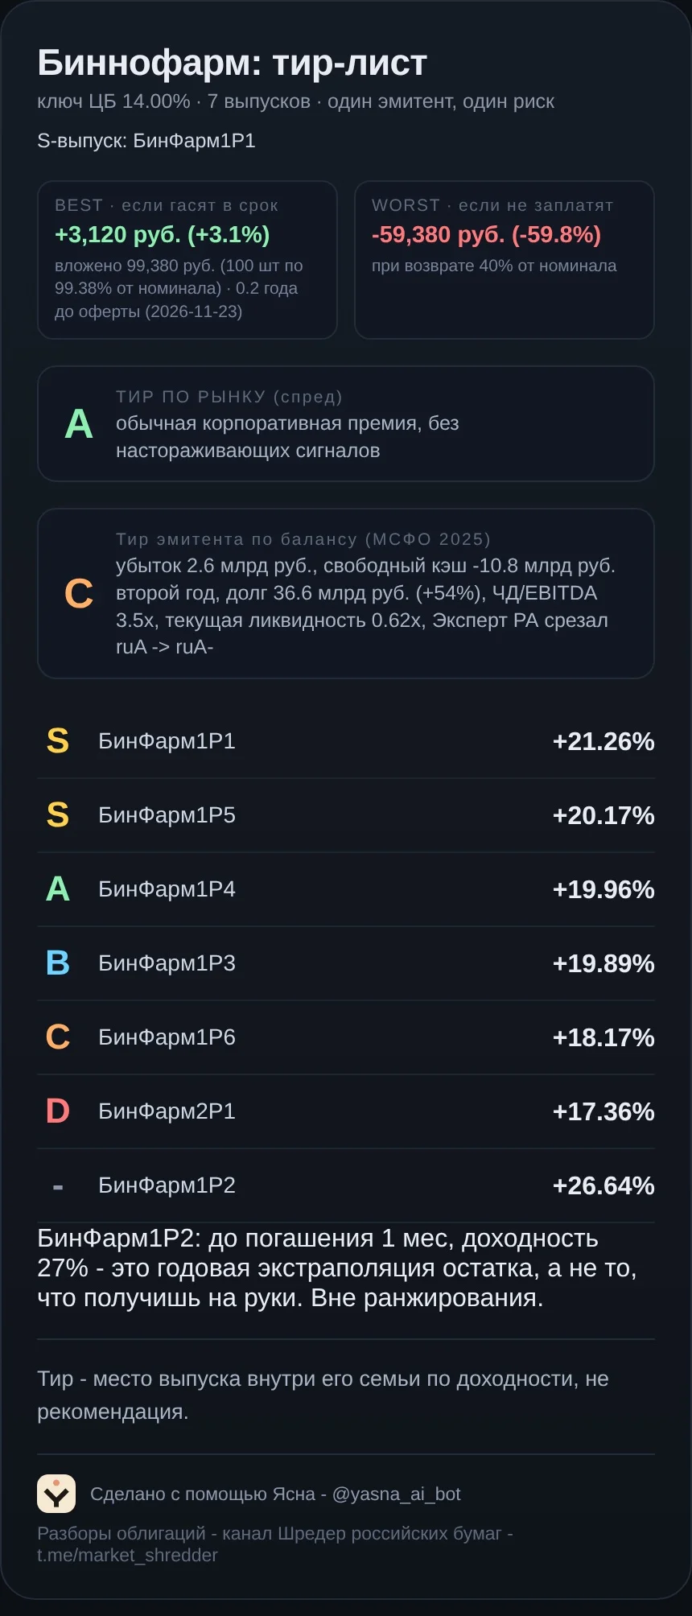Click the green A tier badge for БинФарм1Р4
Image resolution: width=692 pixels, height=1616 pixels.
(x=58, y=888)
